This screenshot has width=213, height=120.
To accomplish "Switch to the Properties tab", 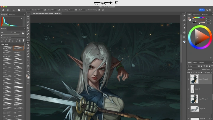I will (205, 15).
